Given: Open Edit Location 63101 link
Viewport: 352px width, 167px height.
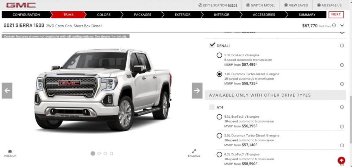Looking at the screenshot, I should point(218,5).
